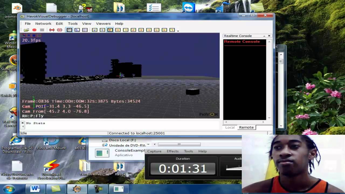This screenshot has width=345, height=194.
Task: Click the highlighted 'T' toolbar icon
Action: click(110, 30)
